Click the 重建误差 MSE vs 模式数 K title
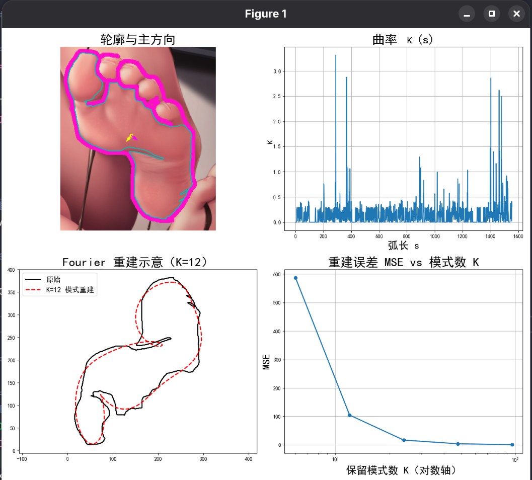The width and height of the screenshot is (532, 480). (403, 262)
